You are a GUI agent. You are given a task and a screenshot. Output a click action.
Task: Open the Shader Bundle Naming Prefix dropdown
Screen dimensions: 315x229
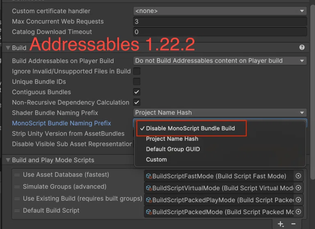click(220, 113)
